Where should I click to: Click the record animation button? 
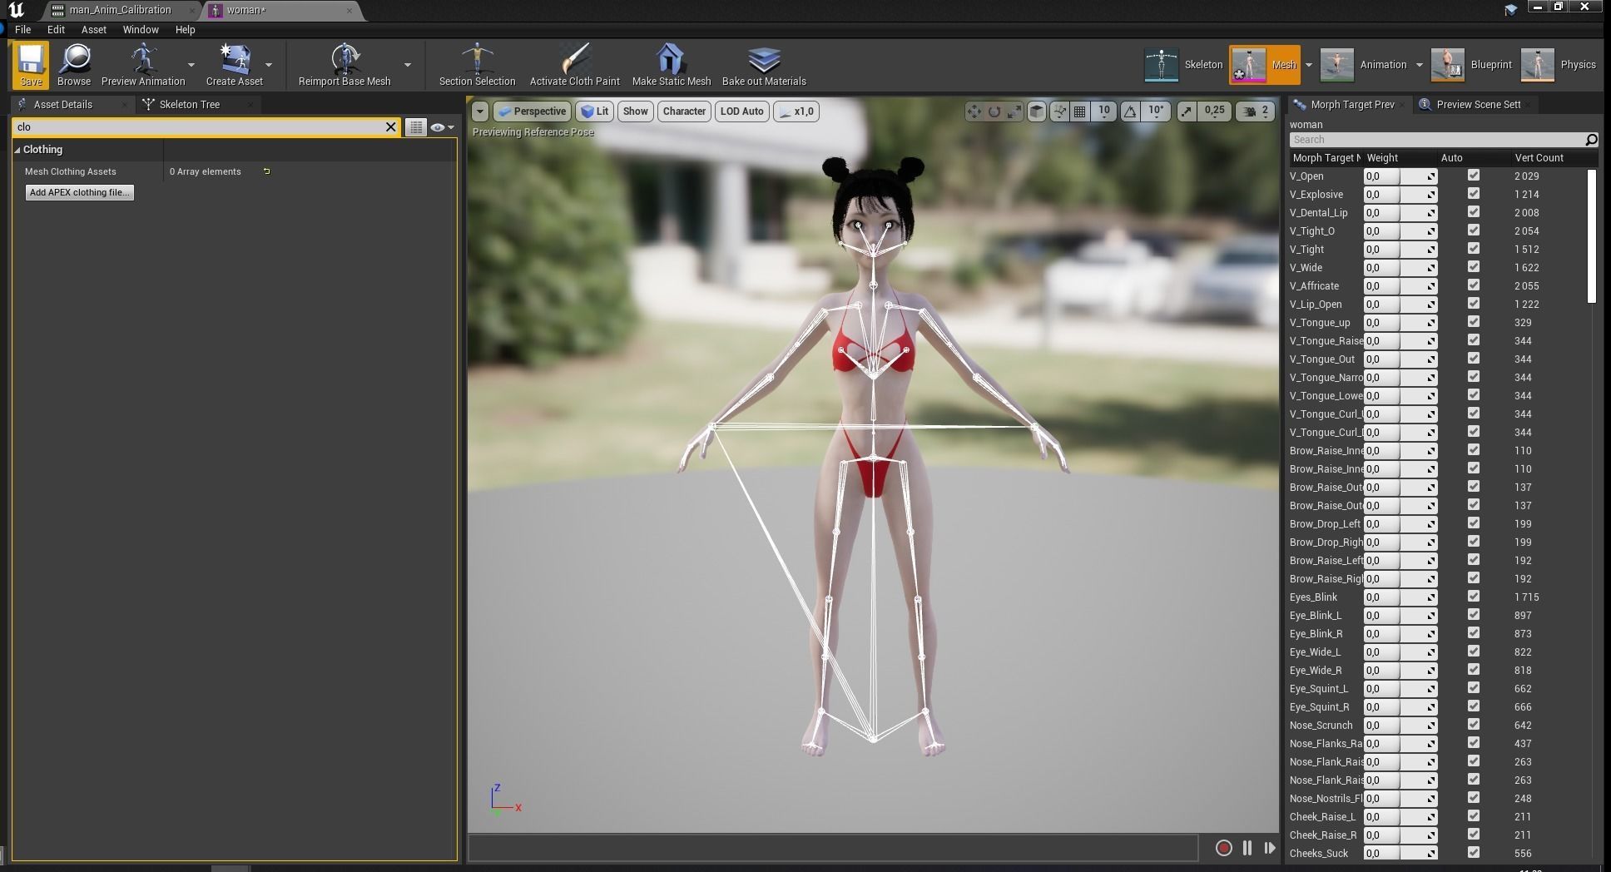[1223, 848]
